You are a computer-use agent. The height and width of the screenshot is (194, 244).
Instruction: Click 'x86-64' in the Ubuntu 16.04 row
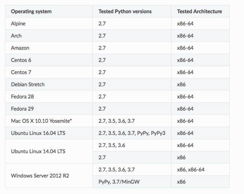point(185,133)
